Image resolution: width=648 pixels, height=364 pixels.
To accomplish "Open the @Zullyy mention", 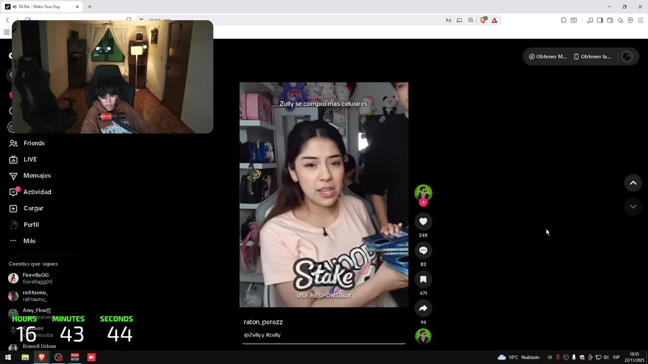I will coord(254,335).
